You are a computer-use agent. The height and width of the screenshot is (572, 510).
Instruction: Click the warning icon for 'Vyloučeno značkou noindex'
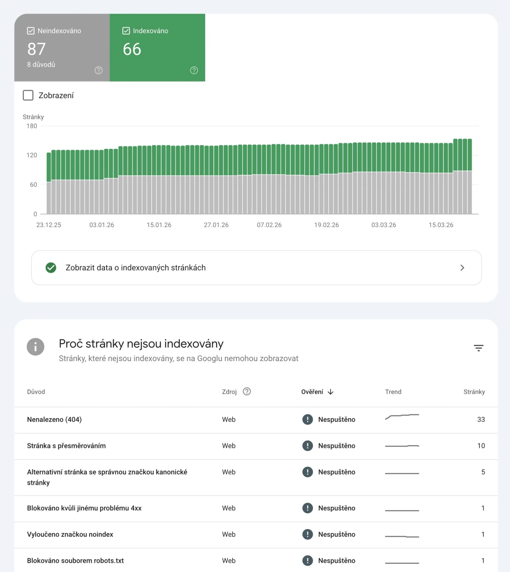pos(307,535)
